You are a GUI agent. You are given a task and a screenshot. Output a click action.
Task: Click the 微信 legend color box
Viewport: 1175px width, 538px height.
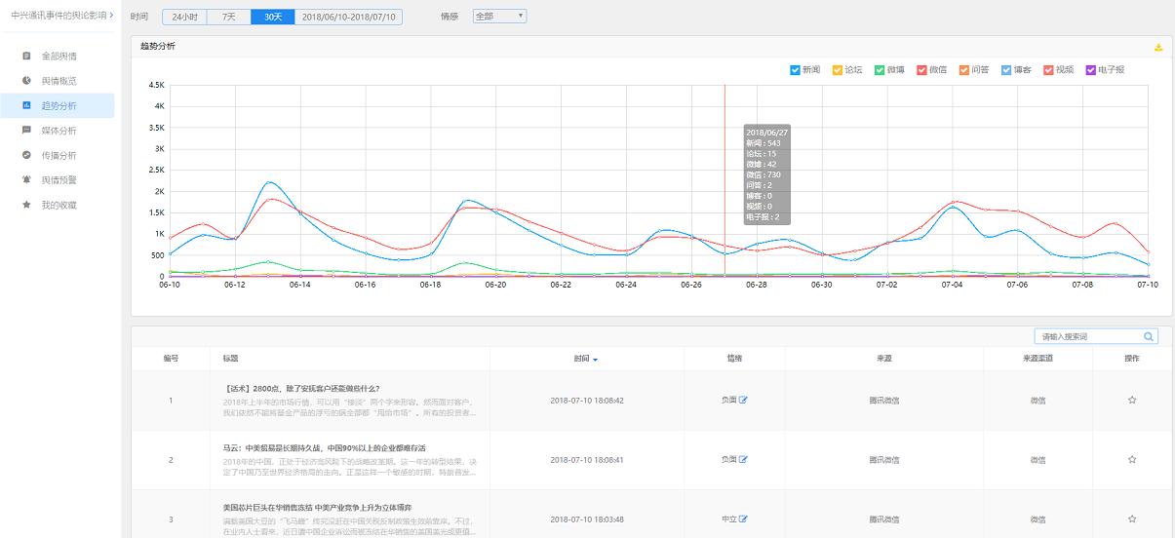[x=921, y=70]
